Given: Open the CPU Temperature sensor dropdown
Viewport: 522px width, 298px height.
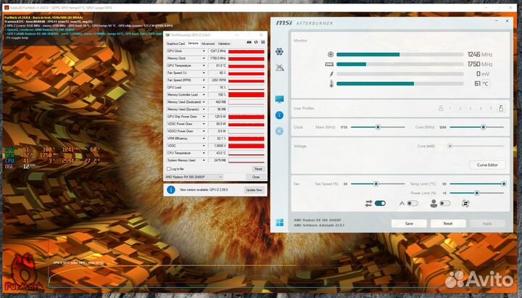Looking at the screenshot, I should pyautogui.click(x=204, y=153).
